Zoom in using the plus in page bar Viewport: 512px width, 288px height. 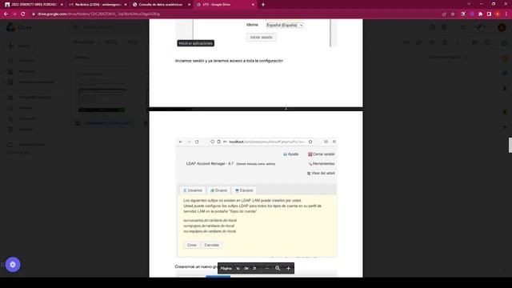click(x=288, y=269)
